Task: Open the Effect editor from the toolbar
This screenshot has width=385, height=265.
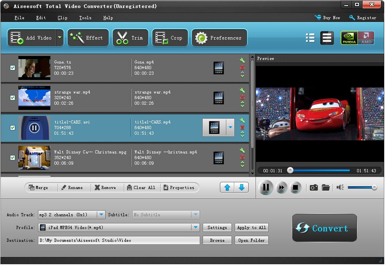Action: coord(88,37)
